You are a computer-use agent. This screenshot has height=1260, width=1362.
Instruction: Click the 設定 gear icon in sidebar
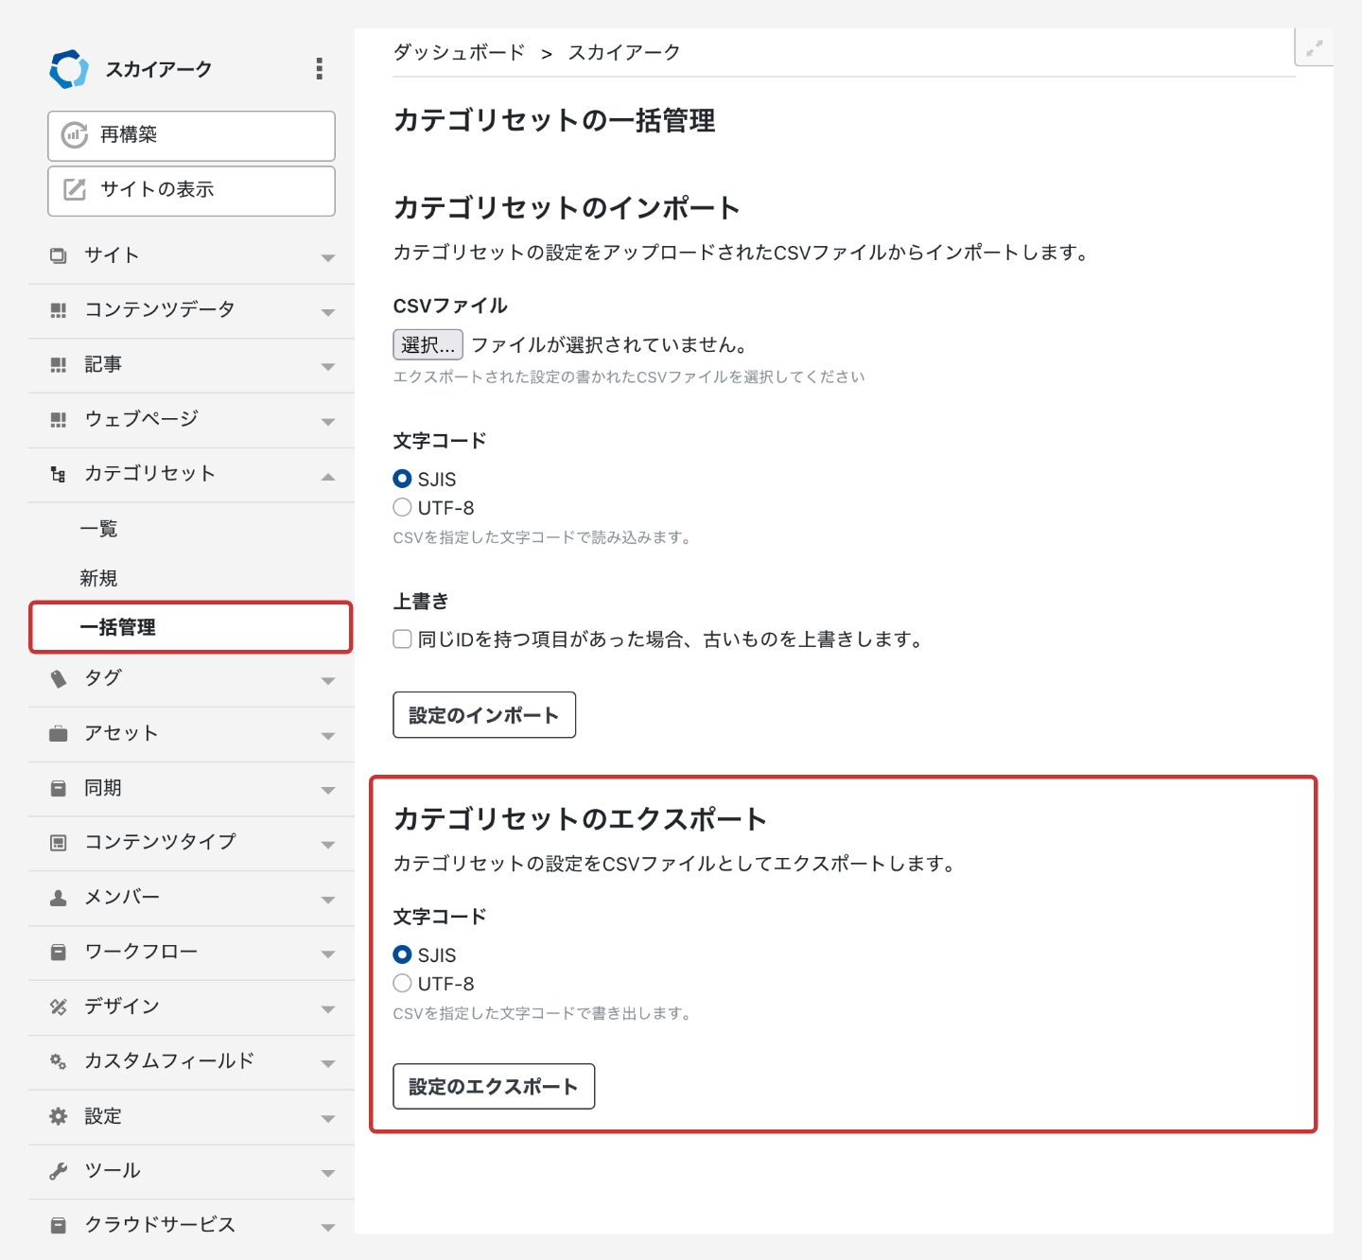pyautogui.click(x=59, y=1116)
